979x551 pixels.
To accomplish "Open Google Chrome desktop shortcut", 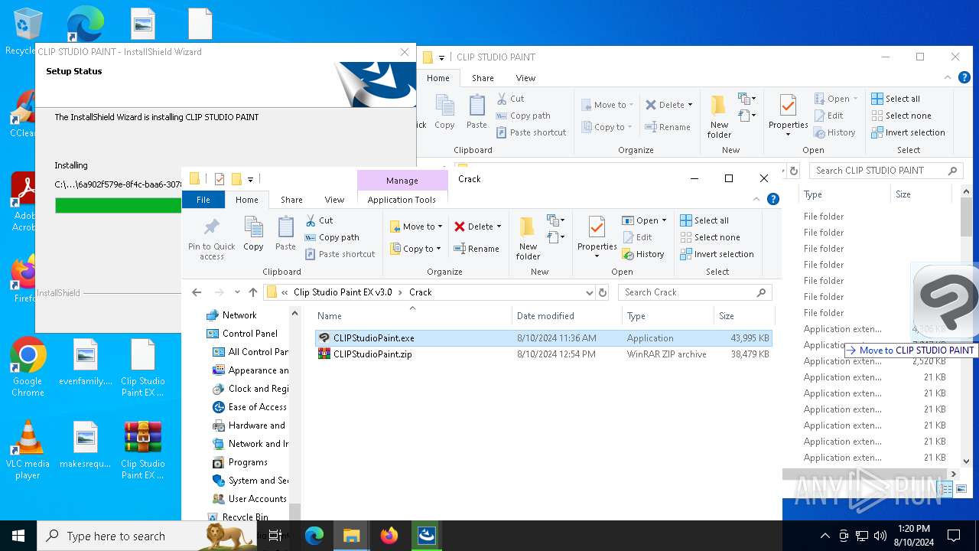I will click(x=28, y=368).
